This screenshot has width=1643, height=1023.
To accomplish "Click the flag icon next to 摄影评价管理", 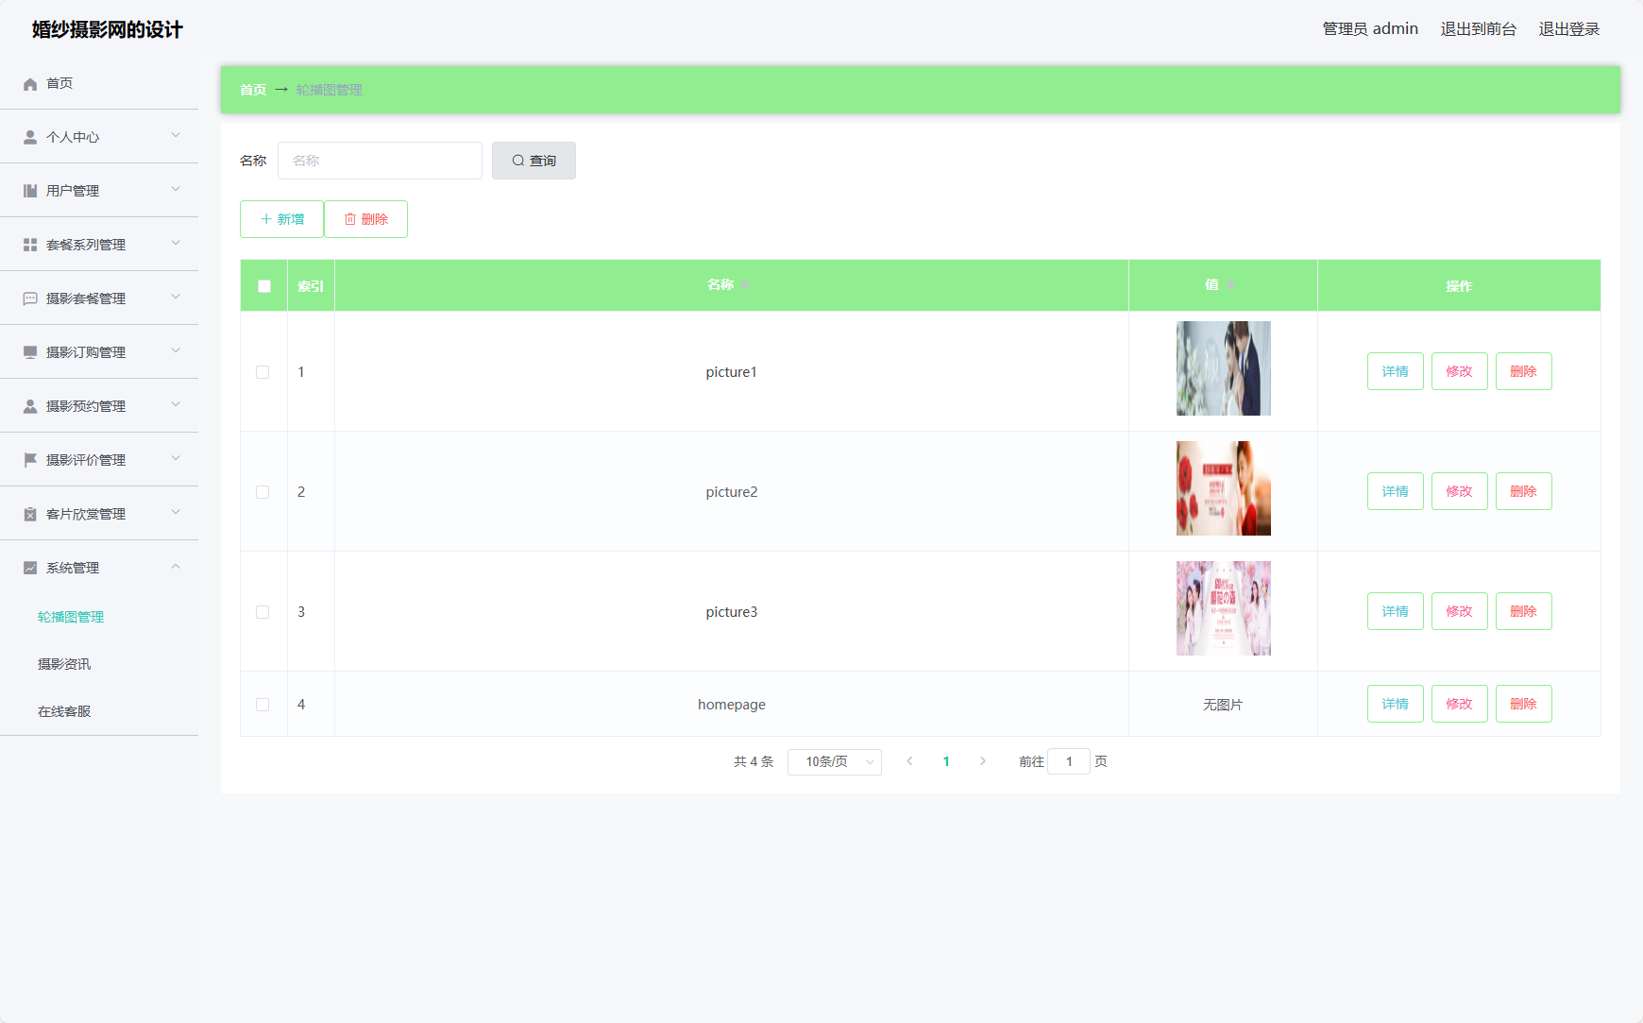I will (x=30, y=461).
